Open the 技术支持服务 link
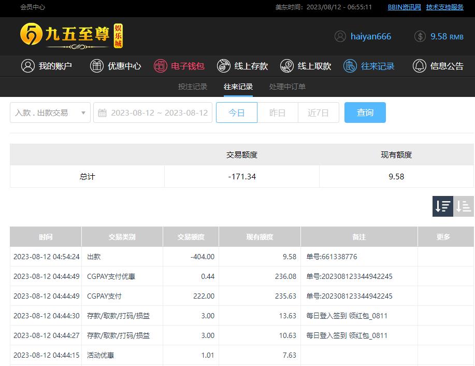The height and width of the screenshot is (366, 475). tap(444, 7)
